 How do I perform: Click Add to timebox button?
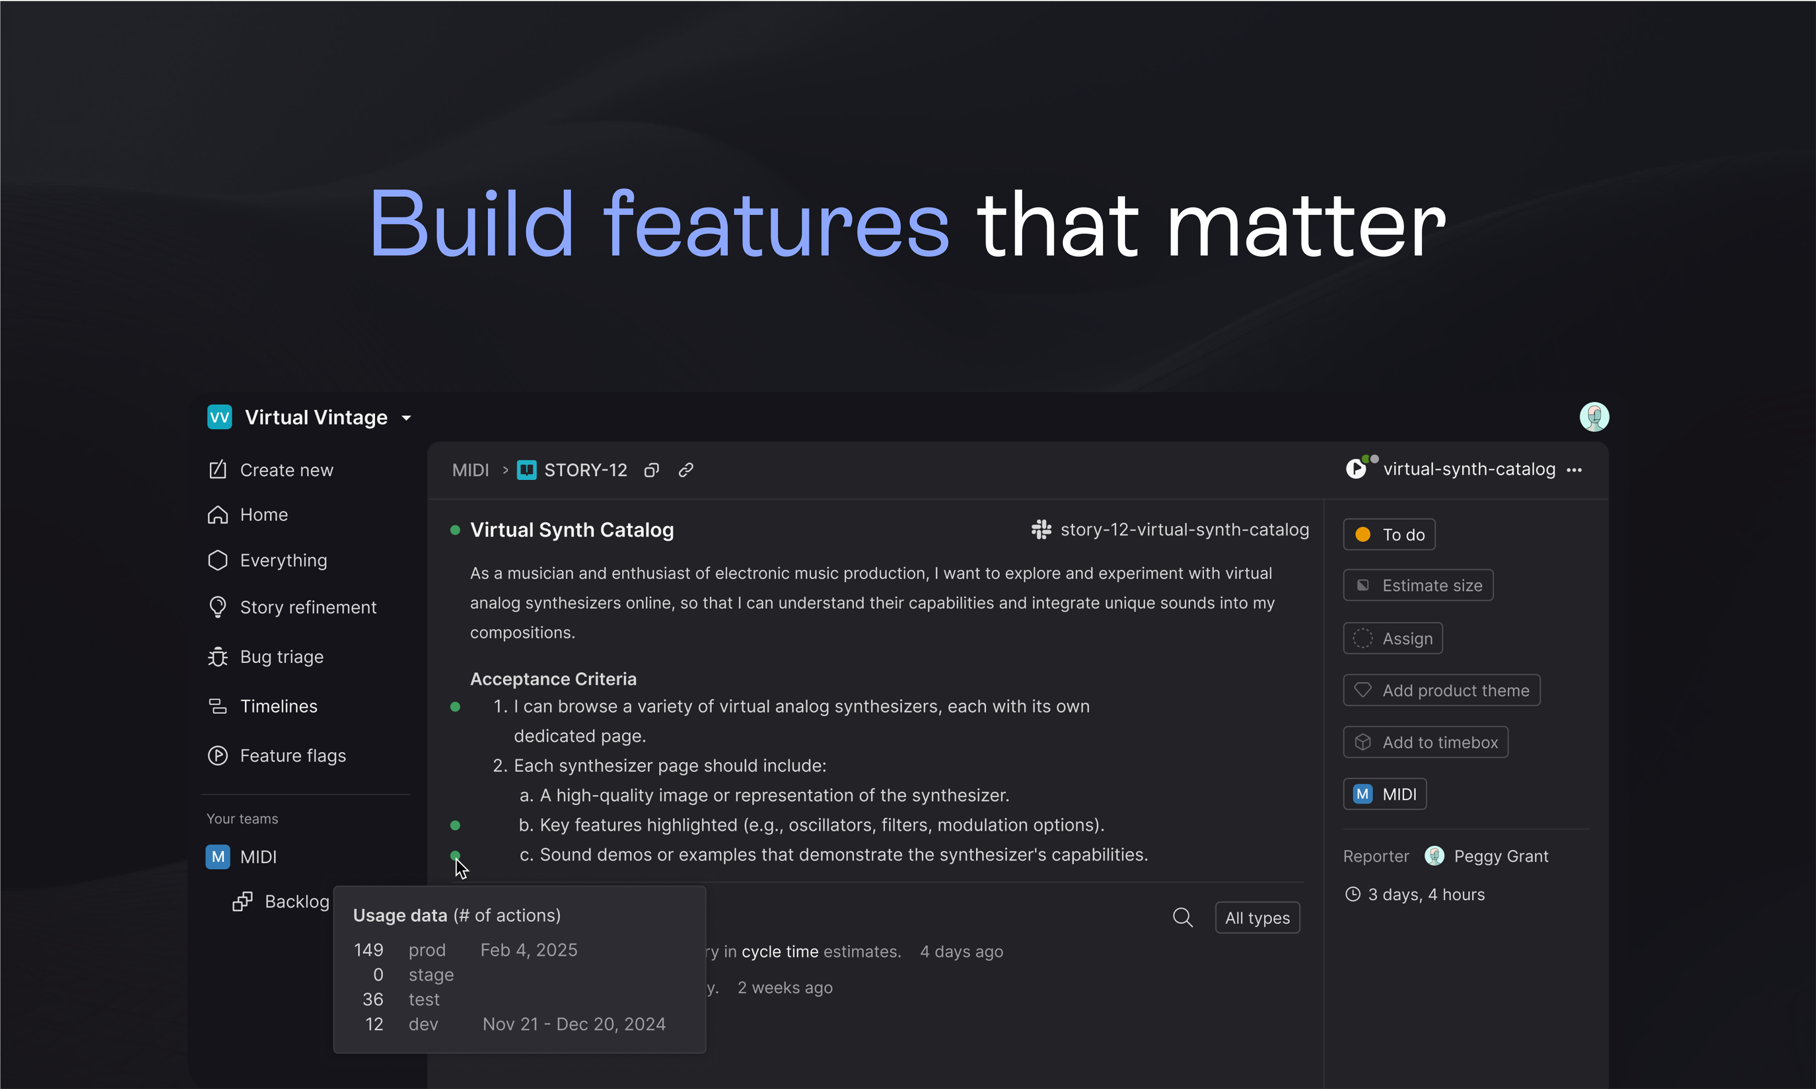(x=1425, y=742)
